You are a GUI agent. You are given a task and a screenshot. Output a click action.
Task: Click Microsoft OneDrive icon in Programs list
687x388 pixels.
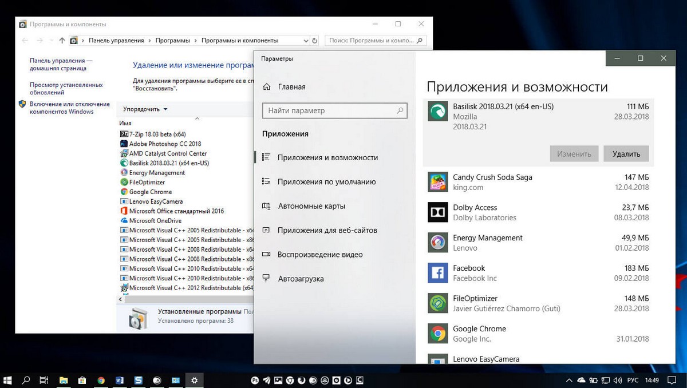pyautogui.click(x=124, y=220)
